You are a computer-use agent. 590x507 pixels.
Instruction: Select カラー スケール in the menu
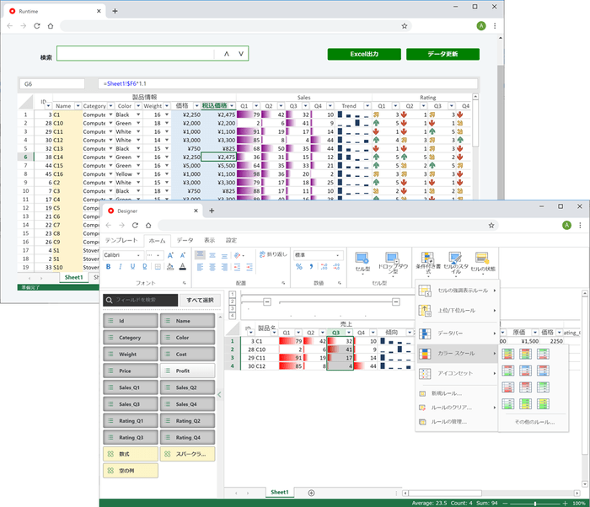click(x=455, y=354)
